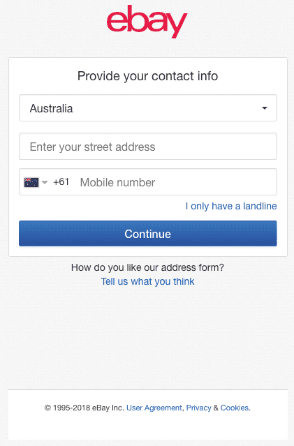
Task: Click 'How do you like our address form?' text
Action: (147, 267)
